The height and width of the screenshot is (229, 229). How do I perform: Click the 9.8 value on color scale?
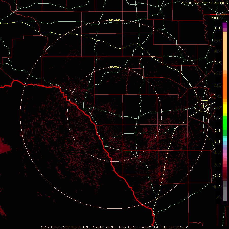pos(218,28)
